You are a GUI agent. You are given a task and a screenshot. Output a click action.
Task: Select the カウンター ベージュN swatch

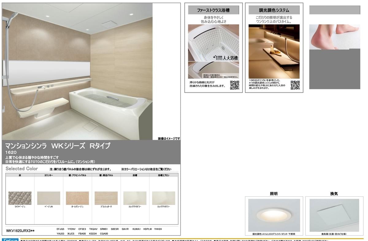pos(48,198)
